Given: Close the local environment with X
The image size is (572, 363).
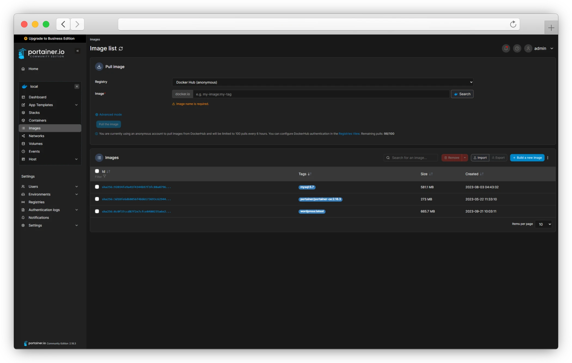Looking at the screenshot, I should 77,86.
